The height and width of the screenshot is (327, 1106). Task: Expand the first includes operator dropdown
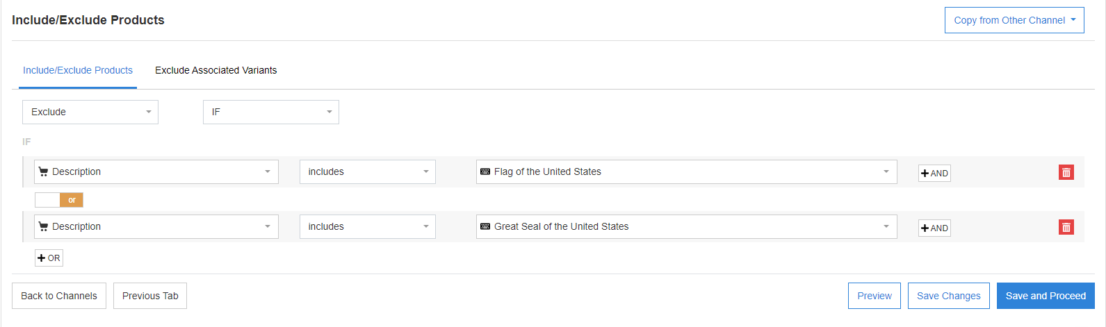coord(367,171)
